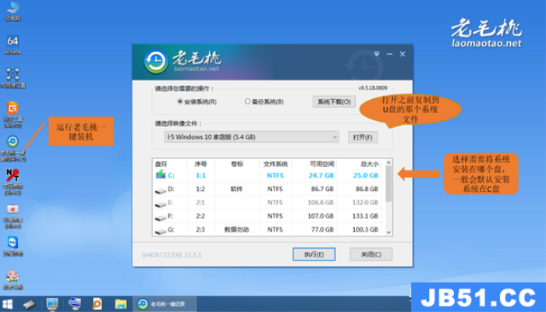546x312 pixels.
Task: Select the 100.3 GB total size cell
Action: (x=365, y=229)
